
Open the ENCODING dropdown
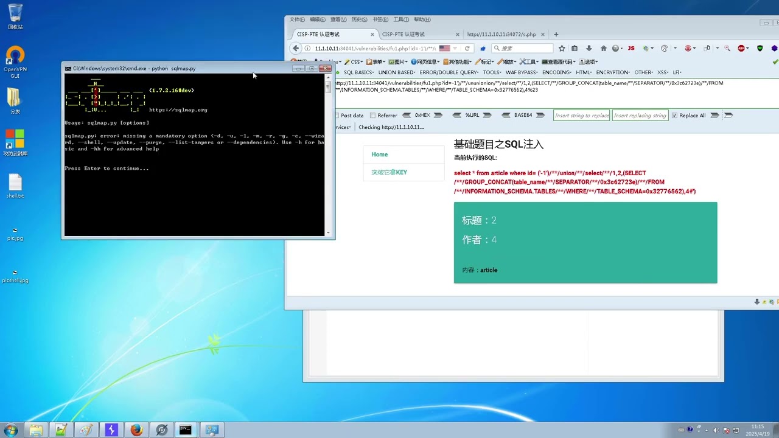[x=557, y=72]
